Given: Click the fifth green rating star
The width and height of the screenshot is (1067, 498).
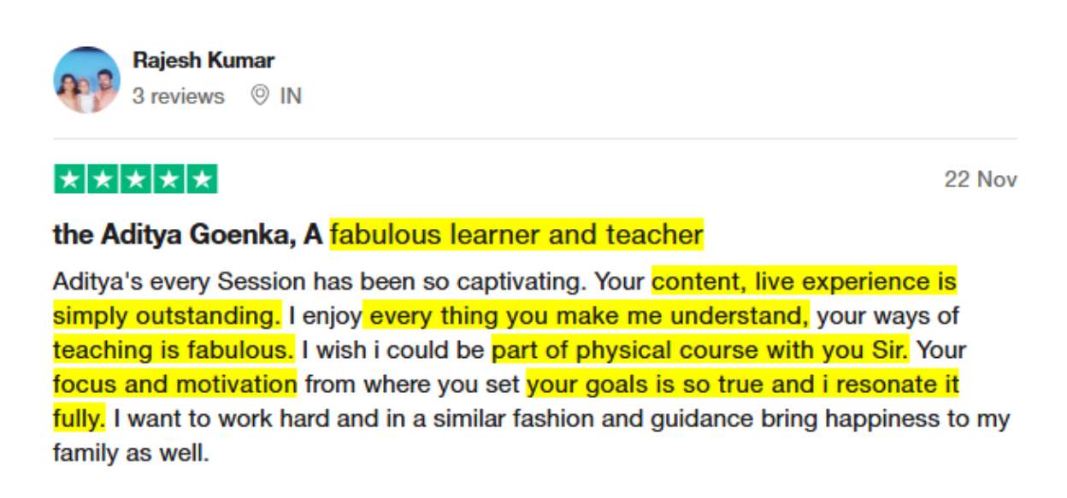Looking at the screenshot, I should pyautogui.click(x=201, y=179).
